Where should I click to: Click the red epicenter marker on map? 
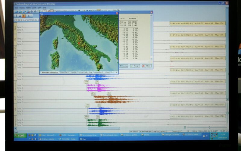click(79, 43)
